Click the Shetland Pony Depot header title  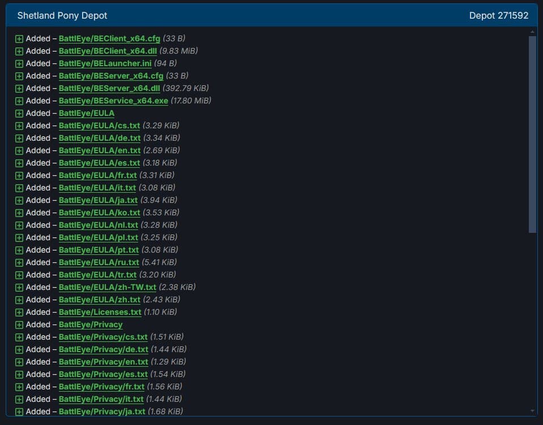[62, 16]
